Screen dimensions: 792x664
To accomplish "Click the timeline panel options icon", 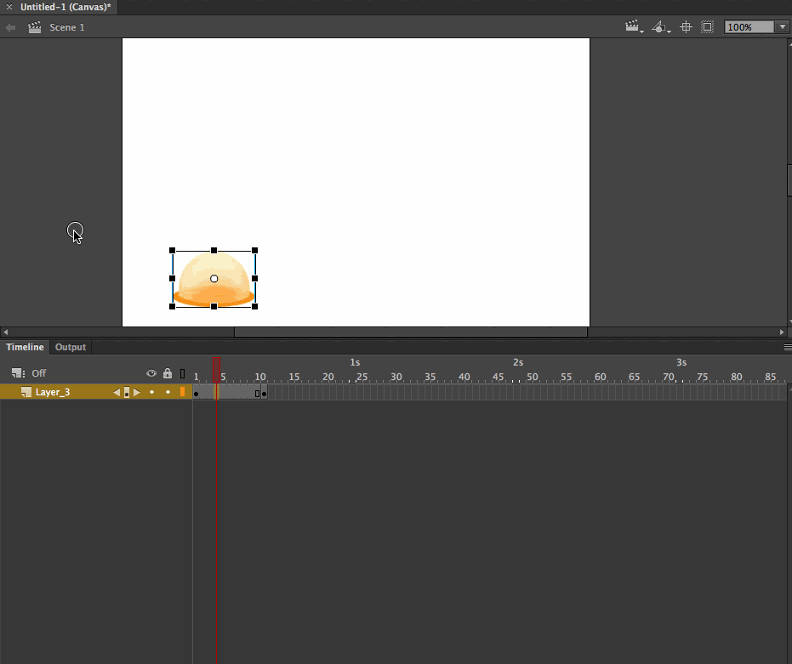I will [x=786, y=347].
